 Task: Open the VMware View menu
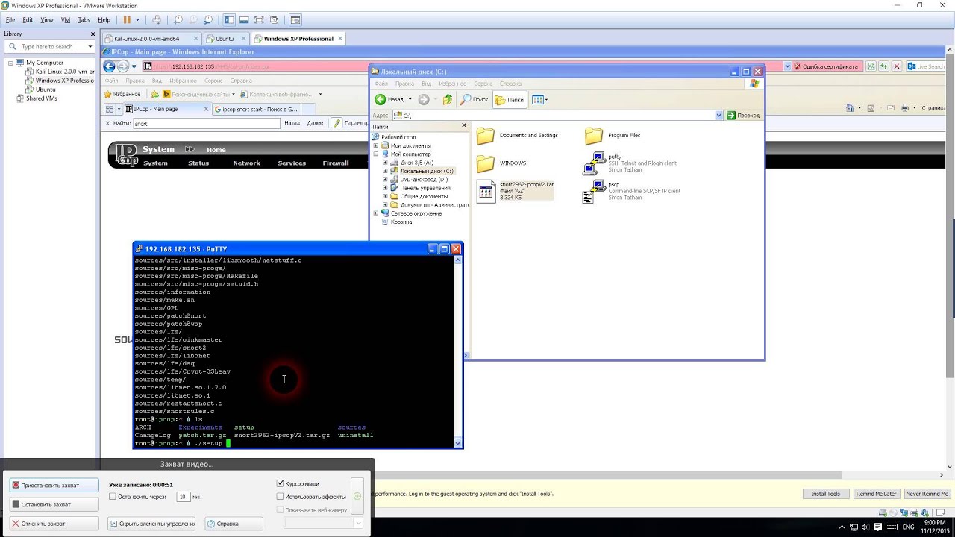[46, 20]
